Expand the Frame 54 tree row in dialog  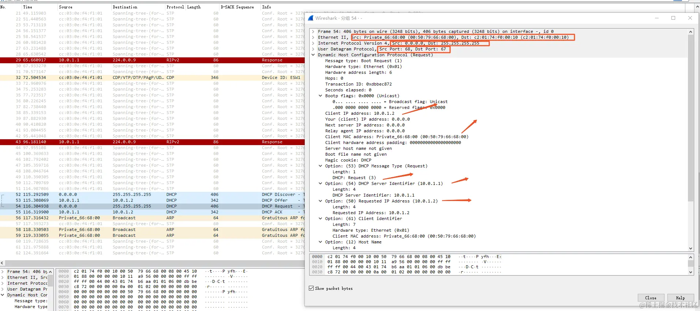click(313, 31)
